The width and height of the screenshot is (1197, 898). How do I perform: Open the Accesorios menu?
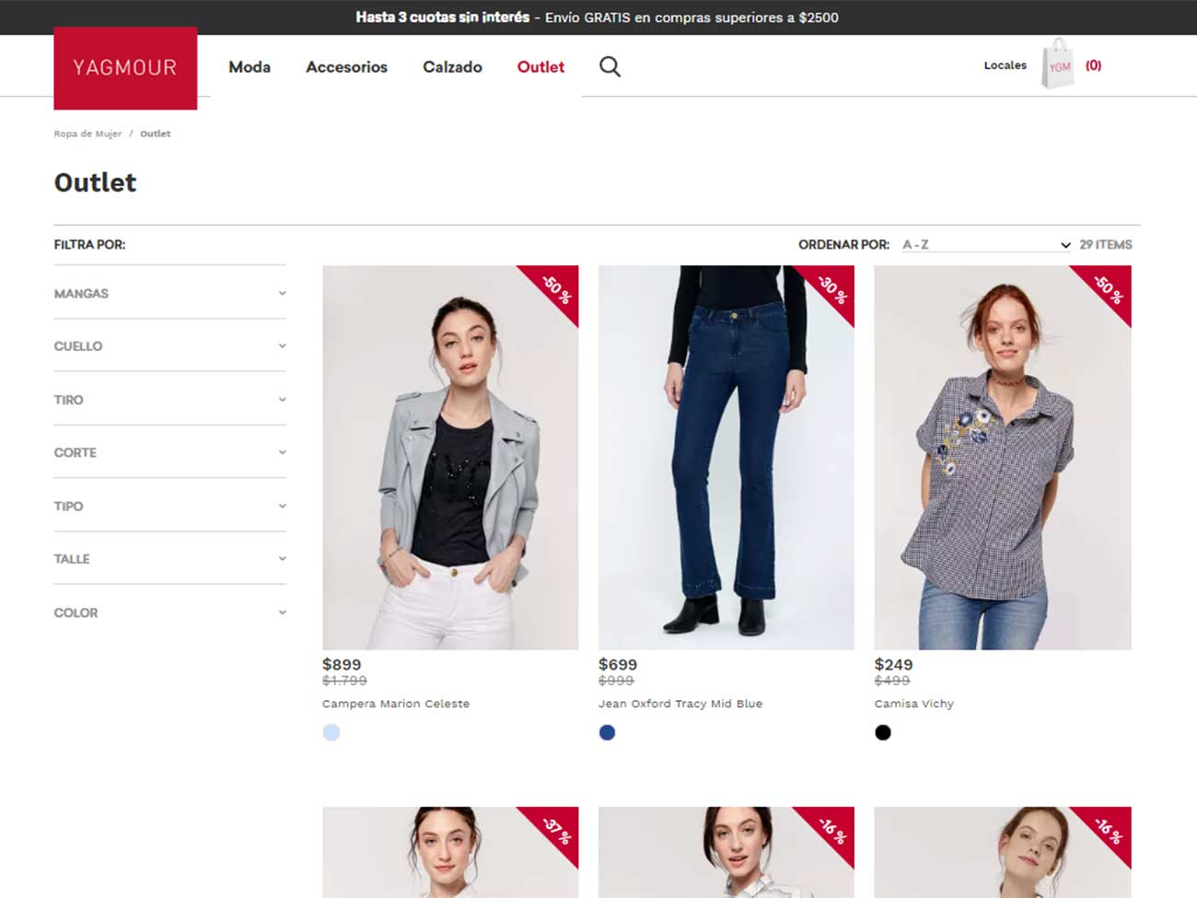coord(346,66)
